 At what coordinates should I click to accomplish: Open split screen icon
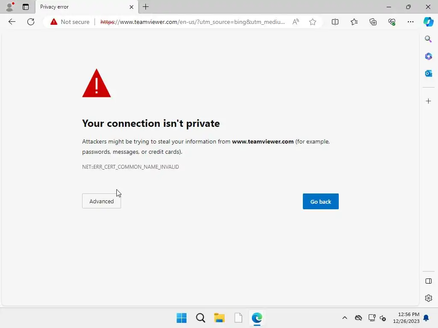point(335,22)
